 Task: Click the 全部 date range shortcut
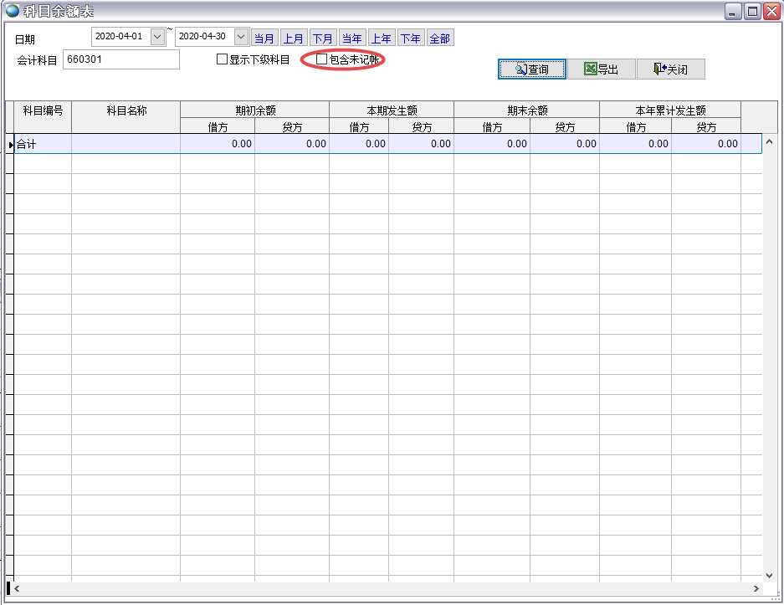point(439,38)
